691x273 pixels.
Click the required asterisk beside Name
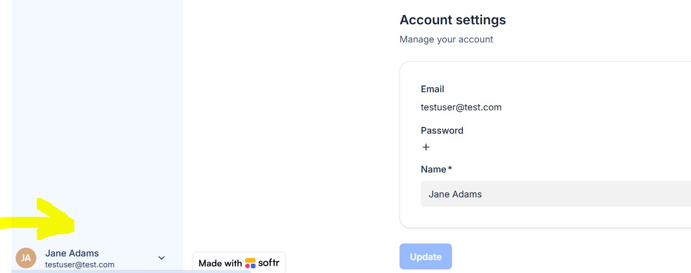tap(450, 169)
